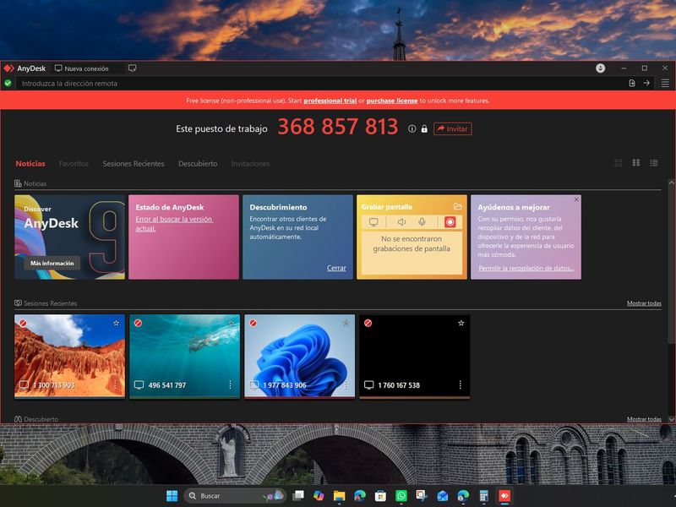Select the Invitaciones tab

[250, 163]
